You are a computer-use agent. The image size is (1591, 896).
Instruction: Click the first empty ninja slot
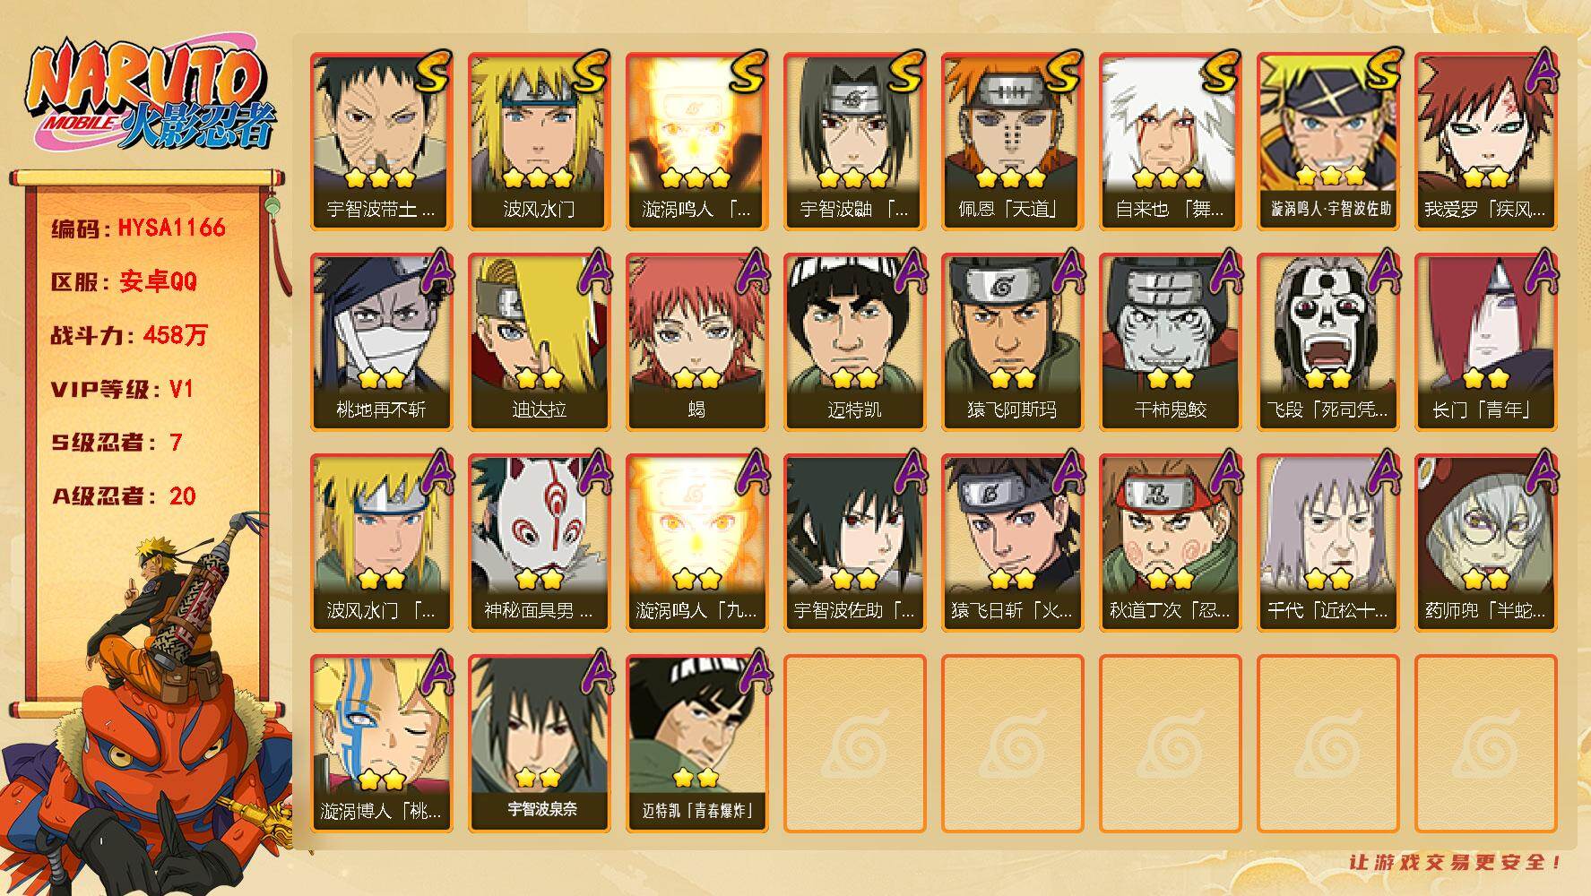point(855,743)
